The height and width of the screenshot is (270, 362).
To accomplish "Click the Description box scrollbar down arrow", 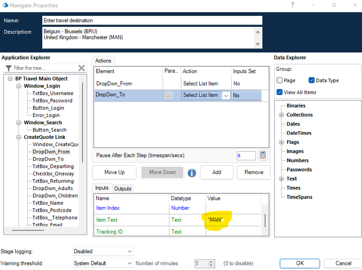I will point(258,44).
